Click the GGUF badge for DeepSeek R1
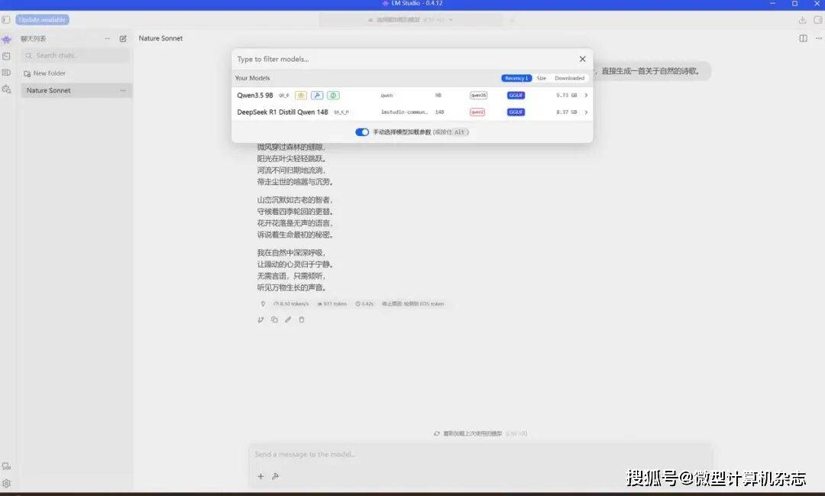The width and height of the screenshot is (825, 496). click(x=516, y=112)
